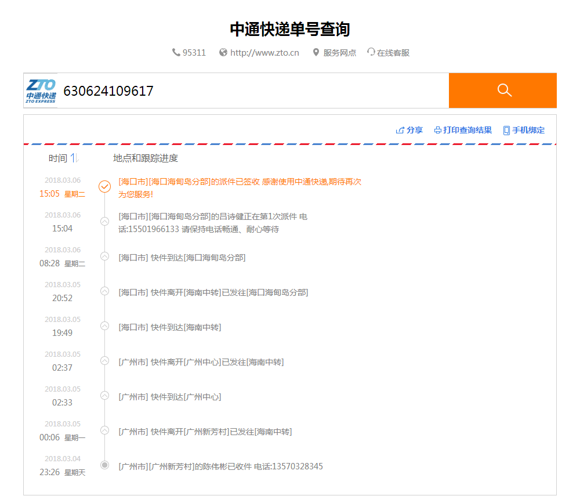Click the location pin icon for 服务网点
Screen dimensions: 580x503
click(316, 53)
